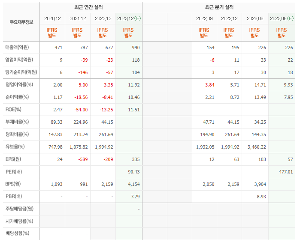Select the PBR(배) row label
This screenshot has width=297, height=242.
tap(14, 196)
